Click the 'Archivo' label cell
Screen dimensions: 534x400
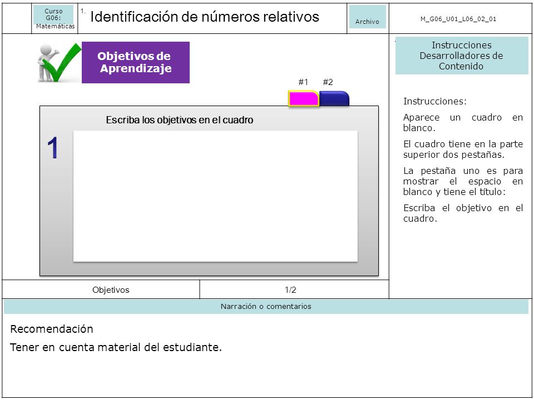coord(367,17)
